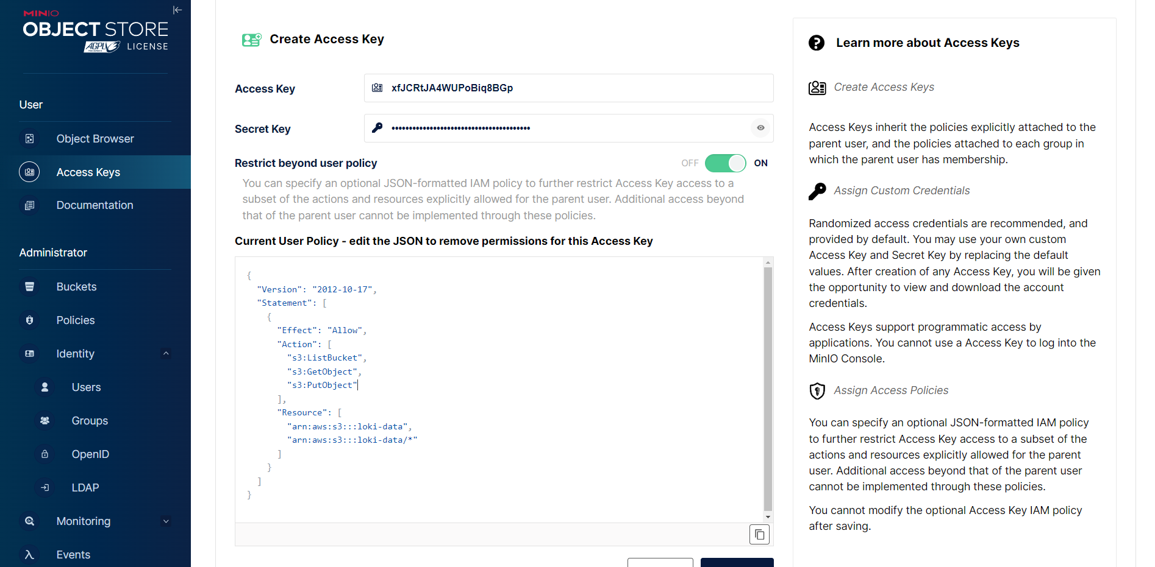Copy the policy JSON to clipboard
This screenshot has width=1155, height=567.
coord(759,535)
